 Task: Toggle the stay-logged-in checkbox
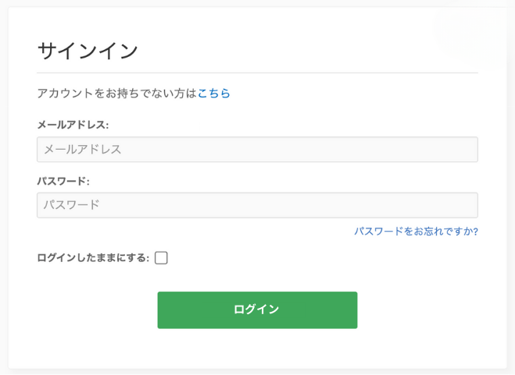(x=161, y=258)
